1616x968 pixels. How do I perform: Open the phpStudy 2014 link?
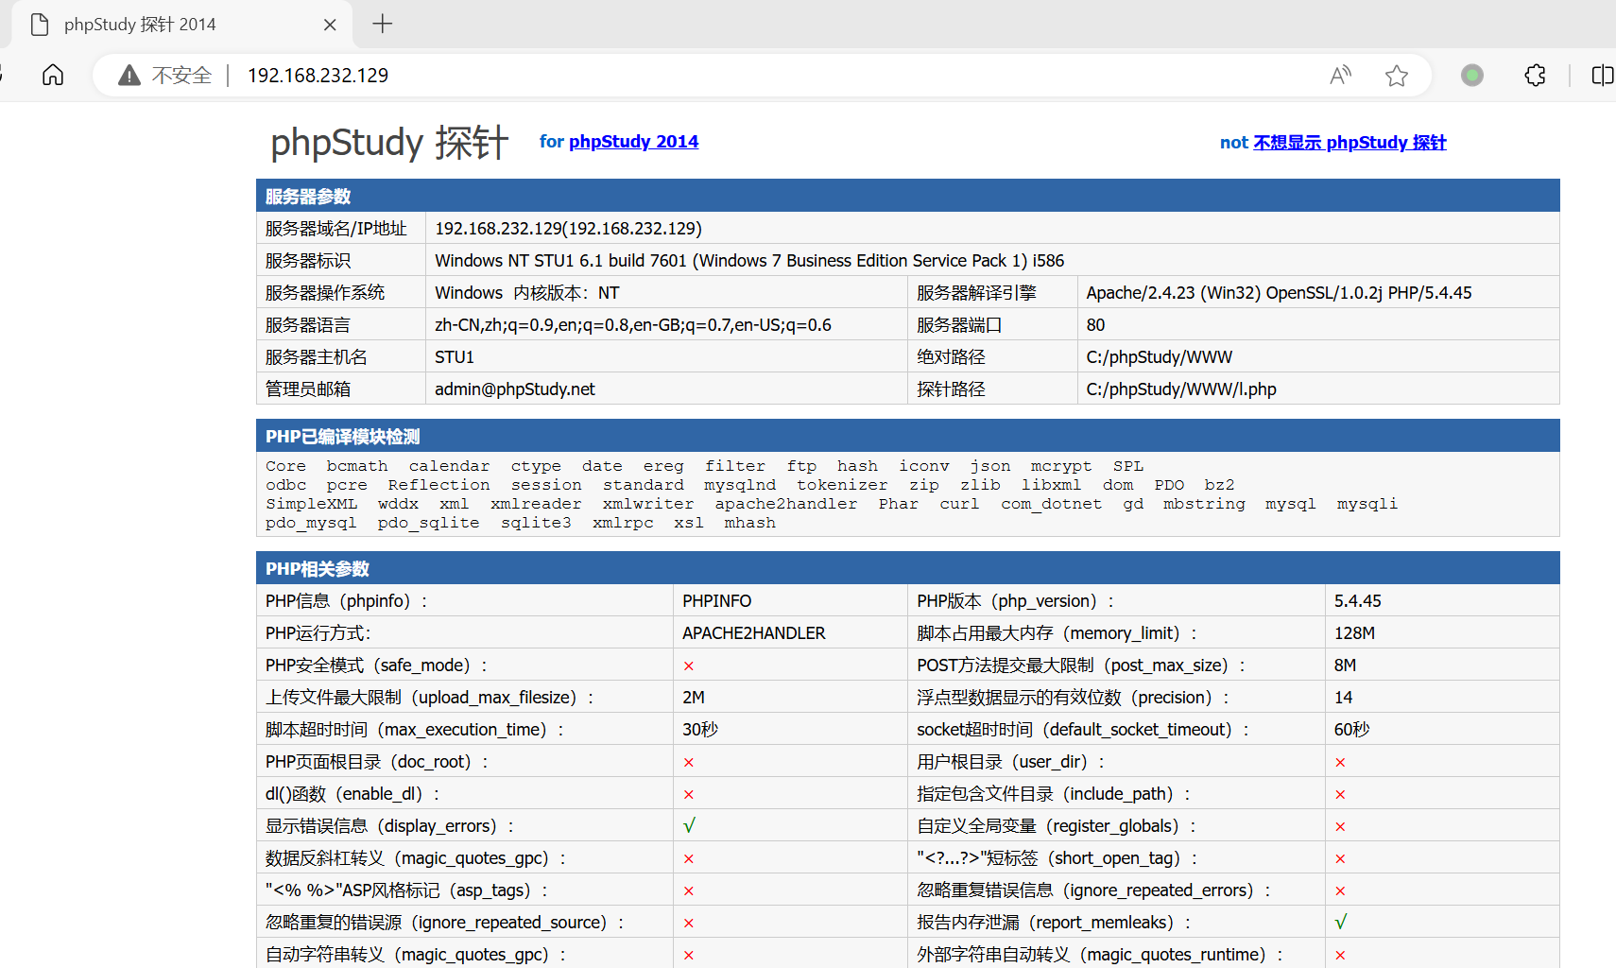(x=633, y=142)
